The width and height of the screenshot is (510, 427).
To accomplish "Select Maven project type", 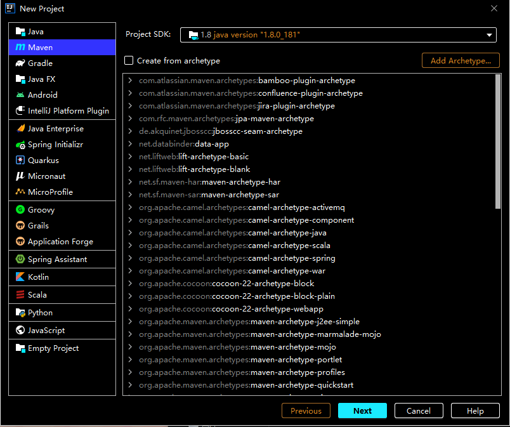I will (x=62, y=47).
